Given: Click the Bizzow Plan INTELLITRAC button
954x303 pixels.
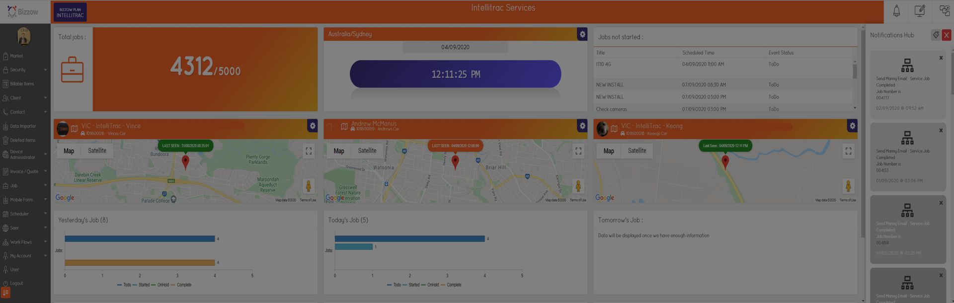Looking at the screenshot, I should click(x=70, y=12).
